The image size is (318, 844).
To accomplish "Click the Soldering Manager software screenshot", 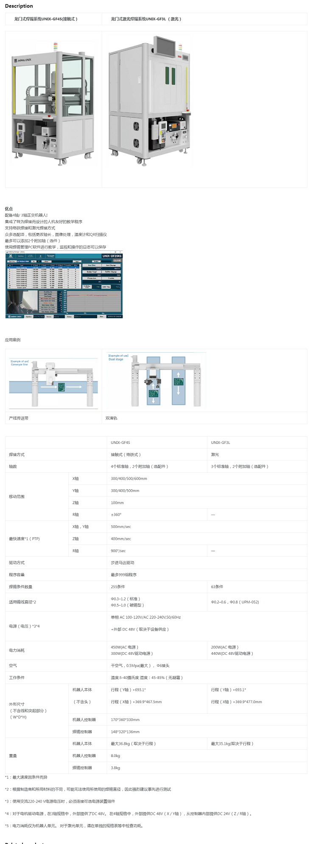I will [64, 284].
